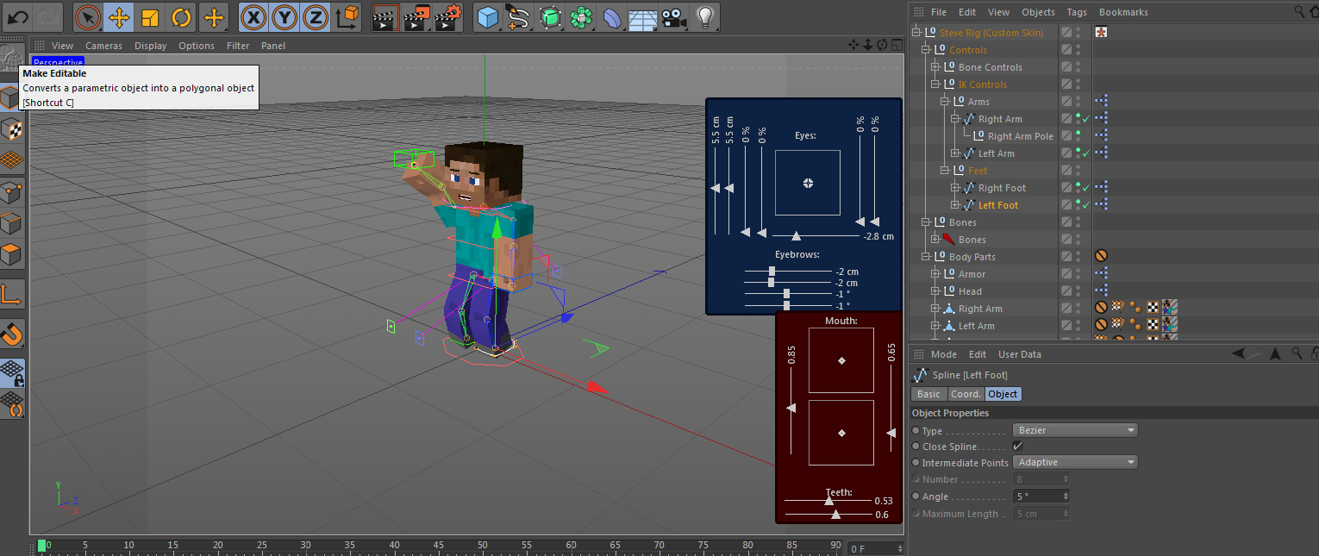Toggle the X axis lock

pos(253,16)
